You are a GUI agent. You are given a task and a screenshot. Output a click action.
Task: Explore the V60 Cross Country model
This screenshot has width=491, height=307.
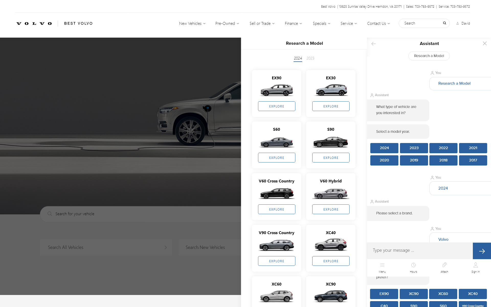pyautogui.click(x=277, y=209)
